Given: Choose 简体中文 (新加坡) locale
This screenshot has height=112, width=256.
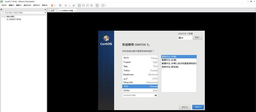Looking at the screenshot, I should [179, 67].
